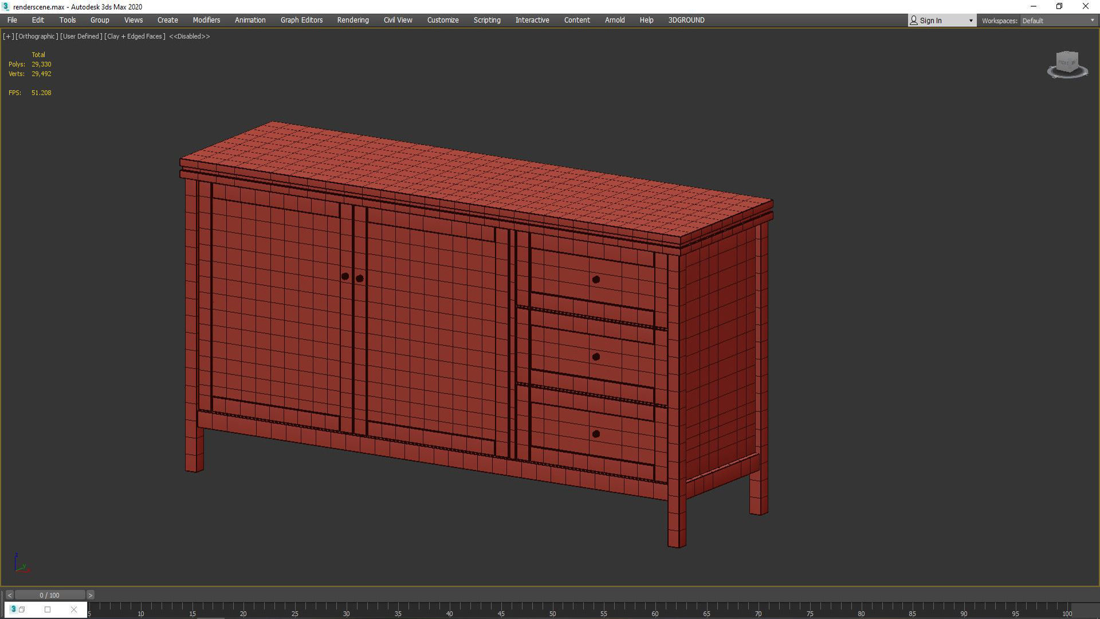Step to previous frame with left arrow

[9, 595]
